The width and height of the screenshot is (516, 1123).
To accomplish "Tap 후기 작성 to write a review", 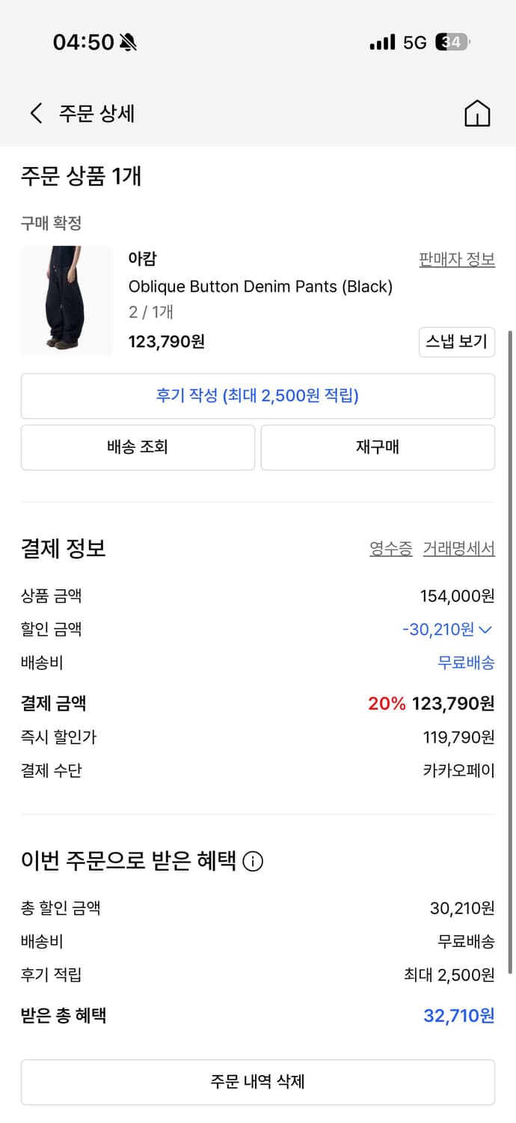I will [x=258, y=397].
